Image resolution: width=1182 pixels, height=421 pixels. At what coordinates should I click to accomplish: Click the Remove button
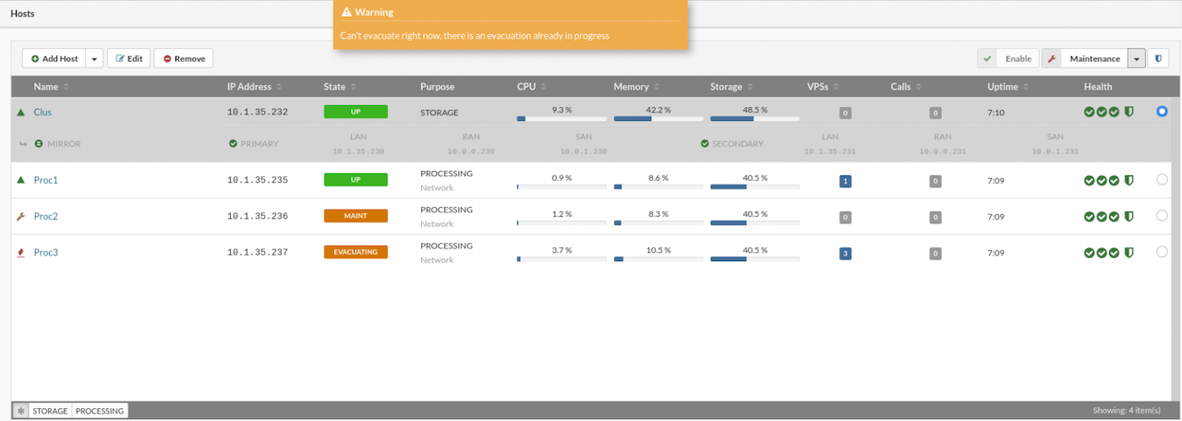tap(184, 58)
